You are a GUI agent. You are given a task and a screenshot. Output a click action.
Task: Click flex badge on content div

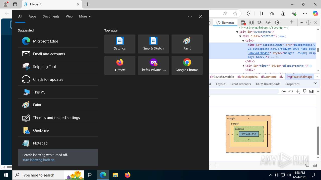tap(282, 36)
